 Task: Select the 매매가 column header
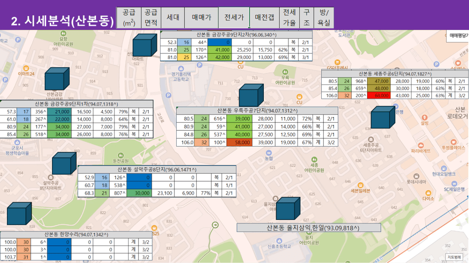tap(202, 17)
